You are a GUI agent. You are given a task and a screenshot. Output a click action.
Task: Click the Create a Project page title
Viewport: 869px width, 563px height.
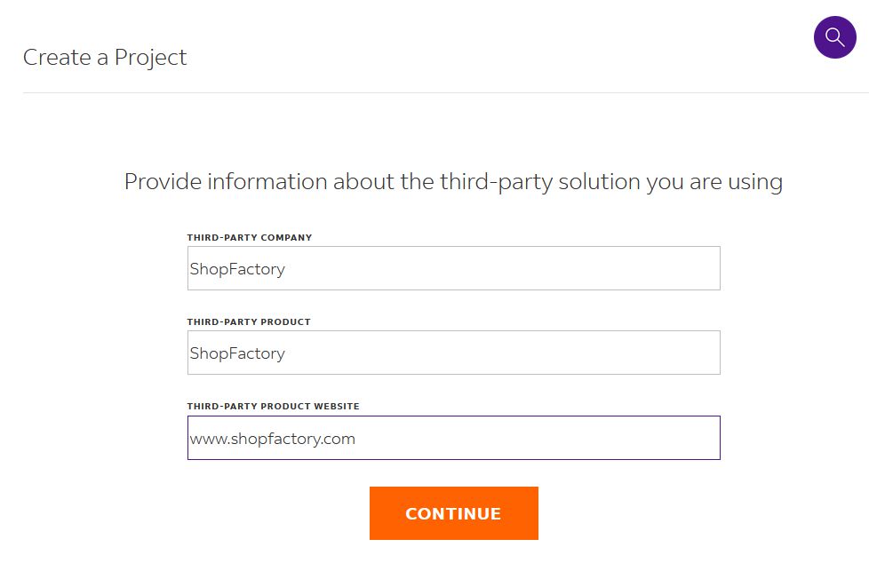coord(105,58)
